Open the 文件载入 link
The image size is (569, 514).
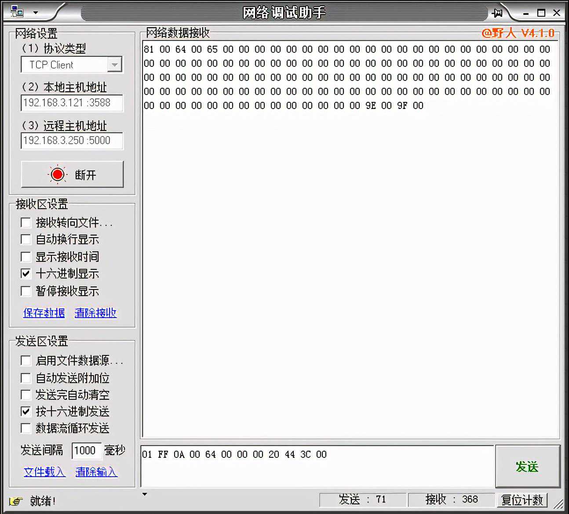44,472
